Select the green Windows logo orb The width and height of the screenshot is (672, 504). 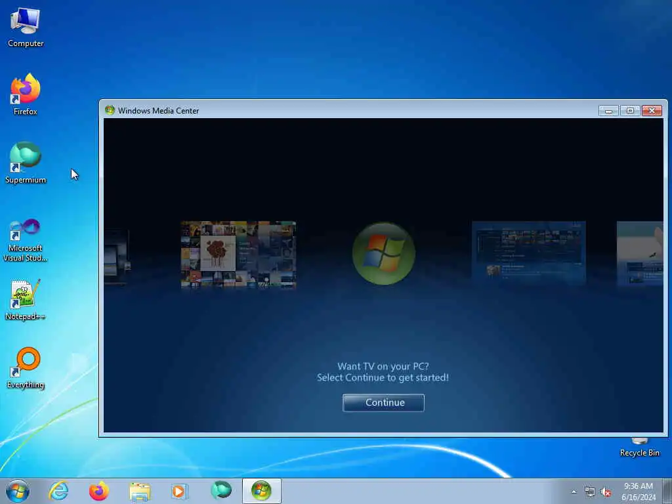point(383,253)
